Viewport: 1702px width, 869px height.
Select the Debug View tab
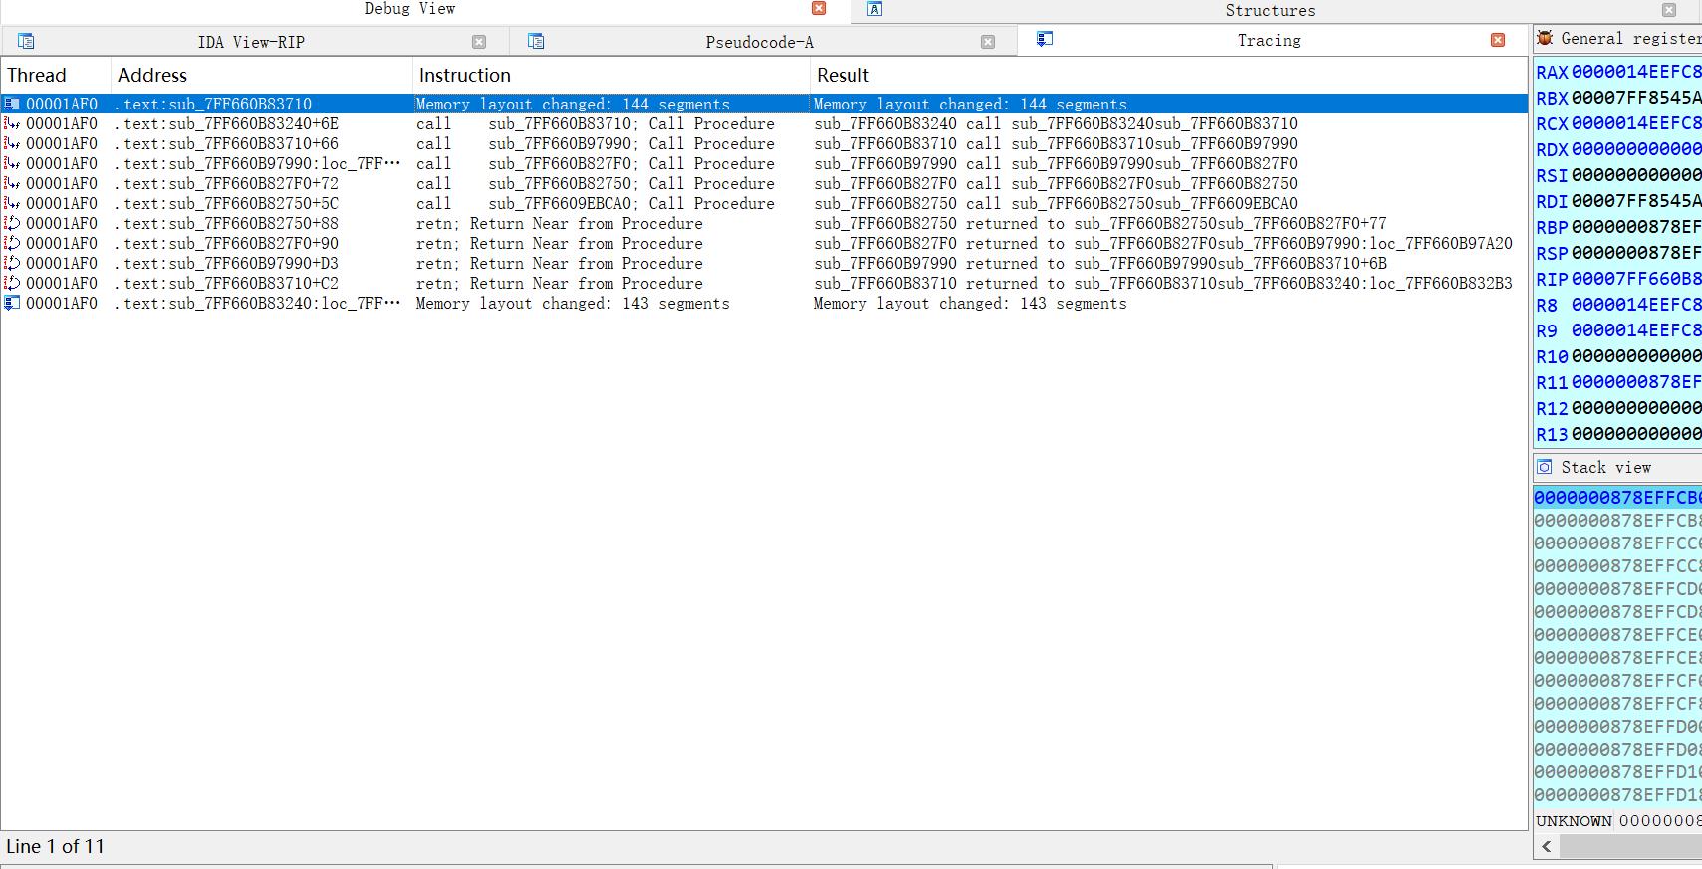pos(409,9)
